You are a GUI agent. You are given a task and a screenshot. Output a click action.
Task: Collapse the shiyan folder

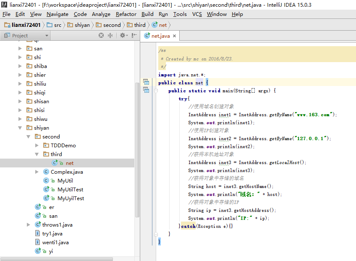(20, 128)
